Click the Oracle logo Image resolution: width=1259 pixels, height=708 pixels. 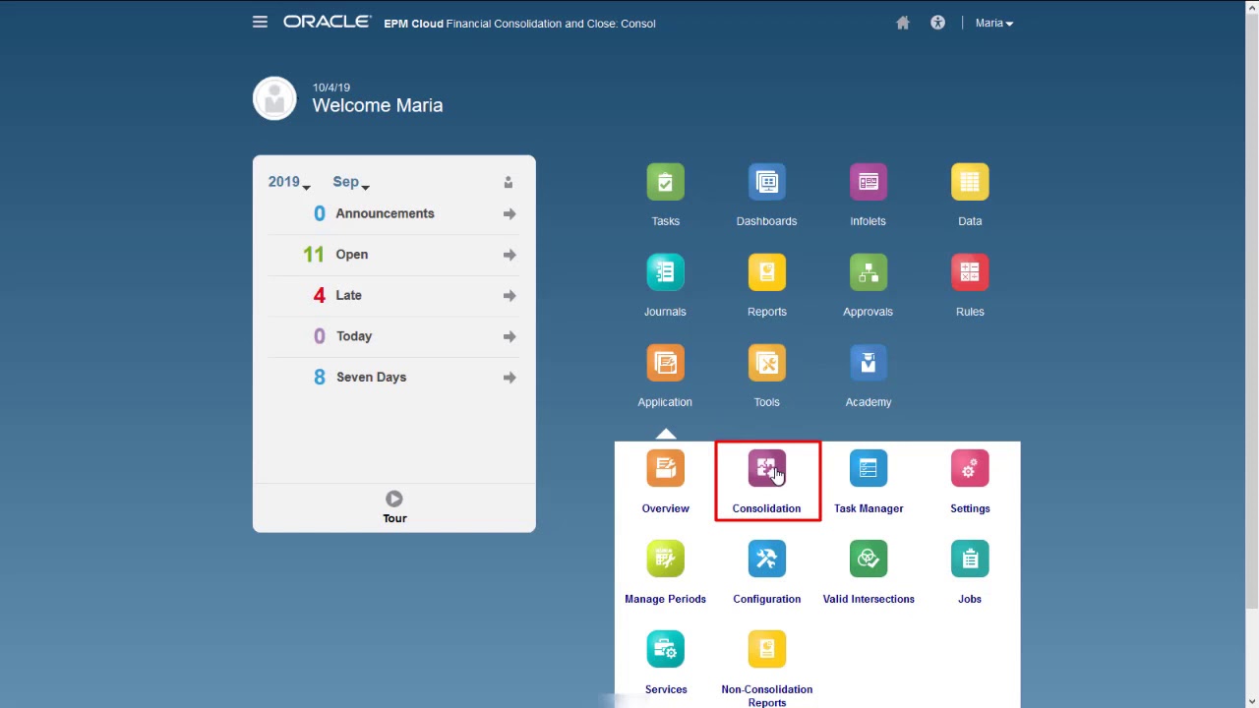[x=327, y=22]
